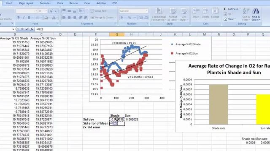Expand the AutoSum dropdown arrow
The width and height of the screenshot is (270, 151).
click(x=240, y=9)
